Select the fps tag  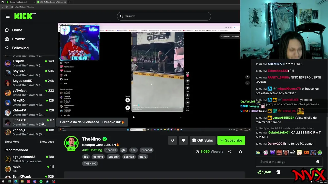click(x=86, y=157)
